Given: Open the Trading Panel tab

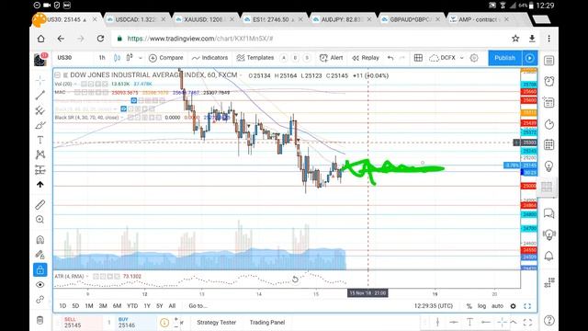Looking at the screenshot, I should [267, 323].
